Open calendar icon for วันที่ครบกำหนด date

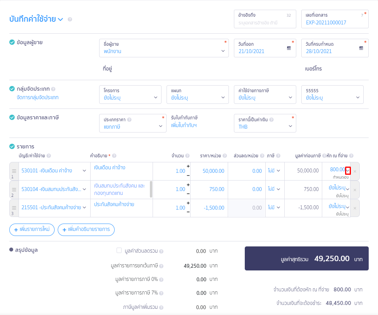click(x=361, y=48)
